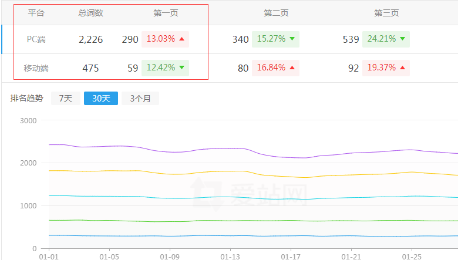
Task: Click the red up arrow beside 13.03%
Action: click(181, 39)
